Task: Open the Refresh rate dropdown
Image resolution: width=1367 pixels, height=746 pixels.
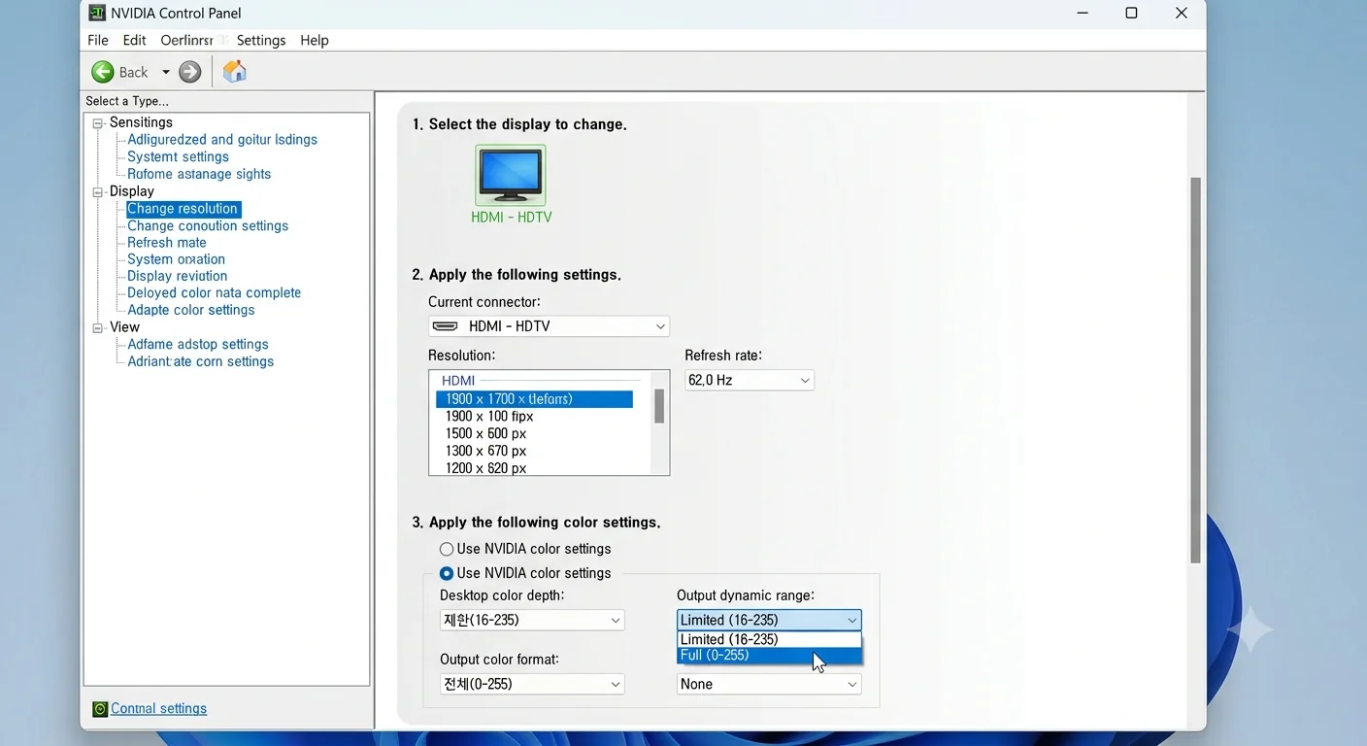Action: (x=750, y=380)
